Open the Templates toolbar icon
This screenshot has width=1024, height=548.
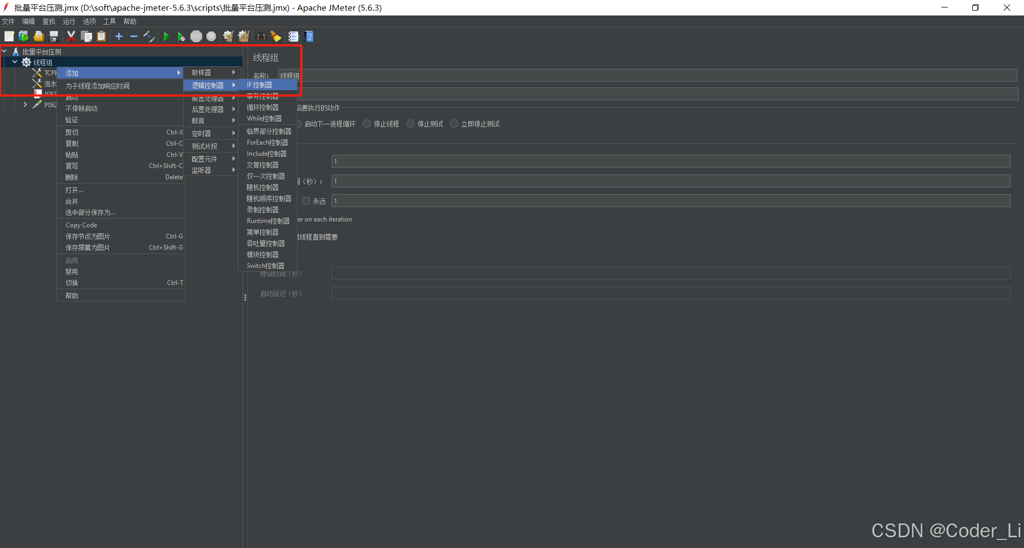click(23, 36)
